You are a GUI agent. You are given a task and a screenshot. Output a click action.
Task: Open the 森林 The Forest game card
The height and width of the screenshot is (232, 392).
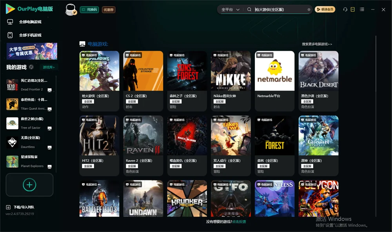pyautogui.click(x=274, y=146)
